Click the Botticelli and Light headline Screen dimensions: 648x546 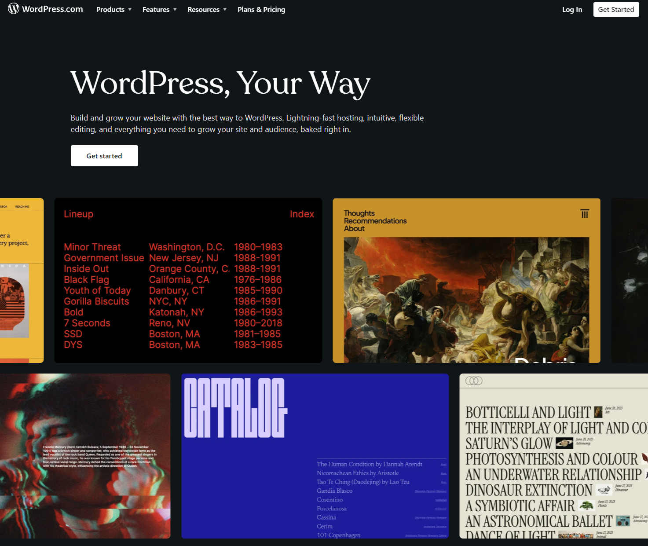pos(528,412)
